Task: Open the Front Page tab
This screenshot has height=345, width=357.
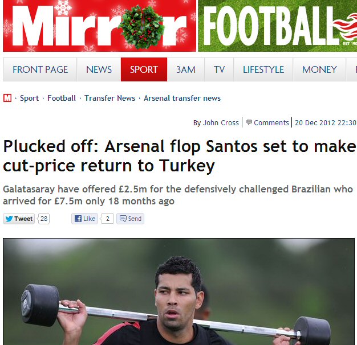Action: 40,69
